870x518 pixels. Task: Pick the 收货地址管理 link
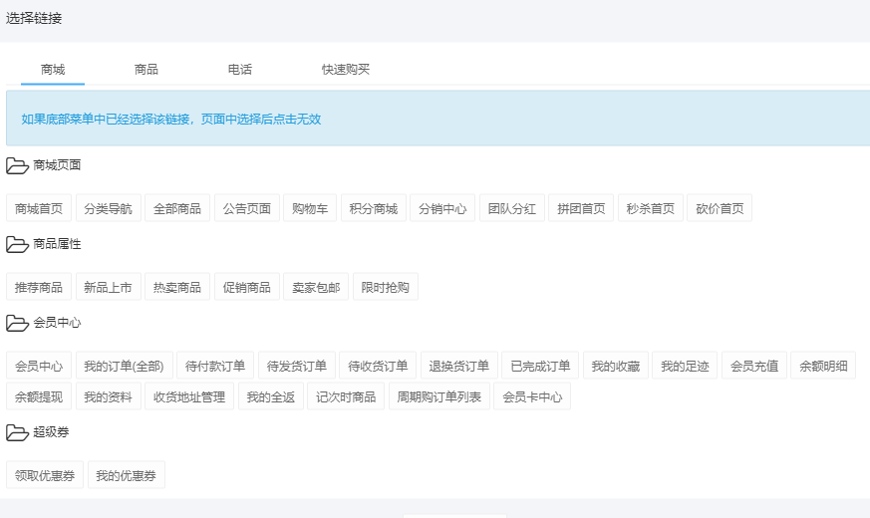point(189,396)
